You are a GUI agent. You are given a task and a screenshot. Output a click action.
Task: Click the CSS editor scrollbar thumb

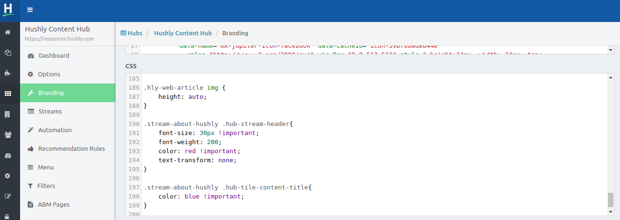click(610, 200)
